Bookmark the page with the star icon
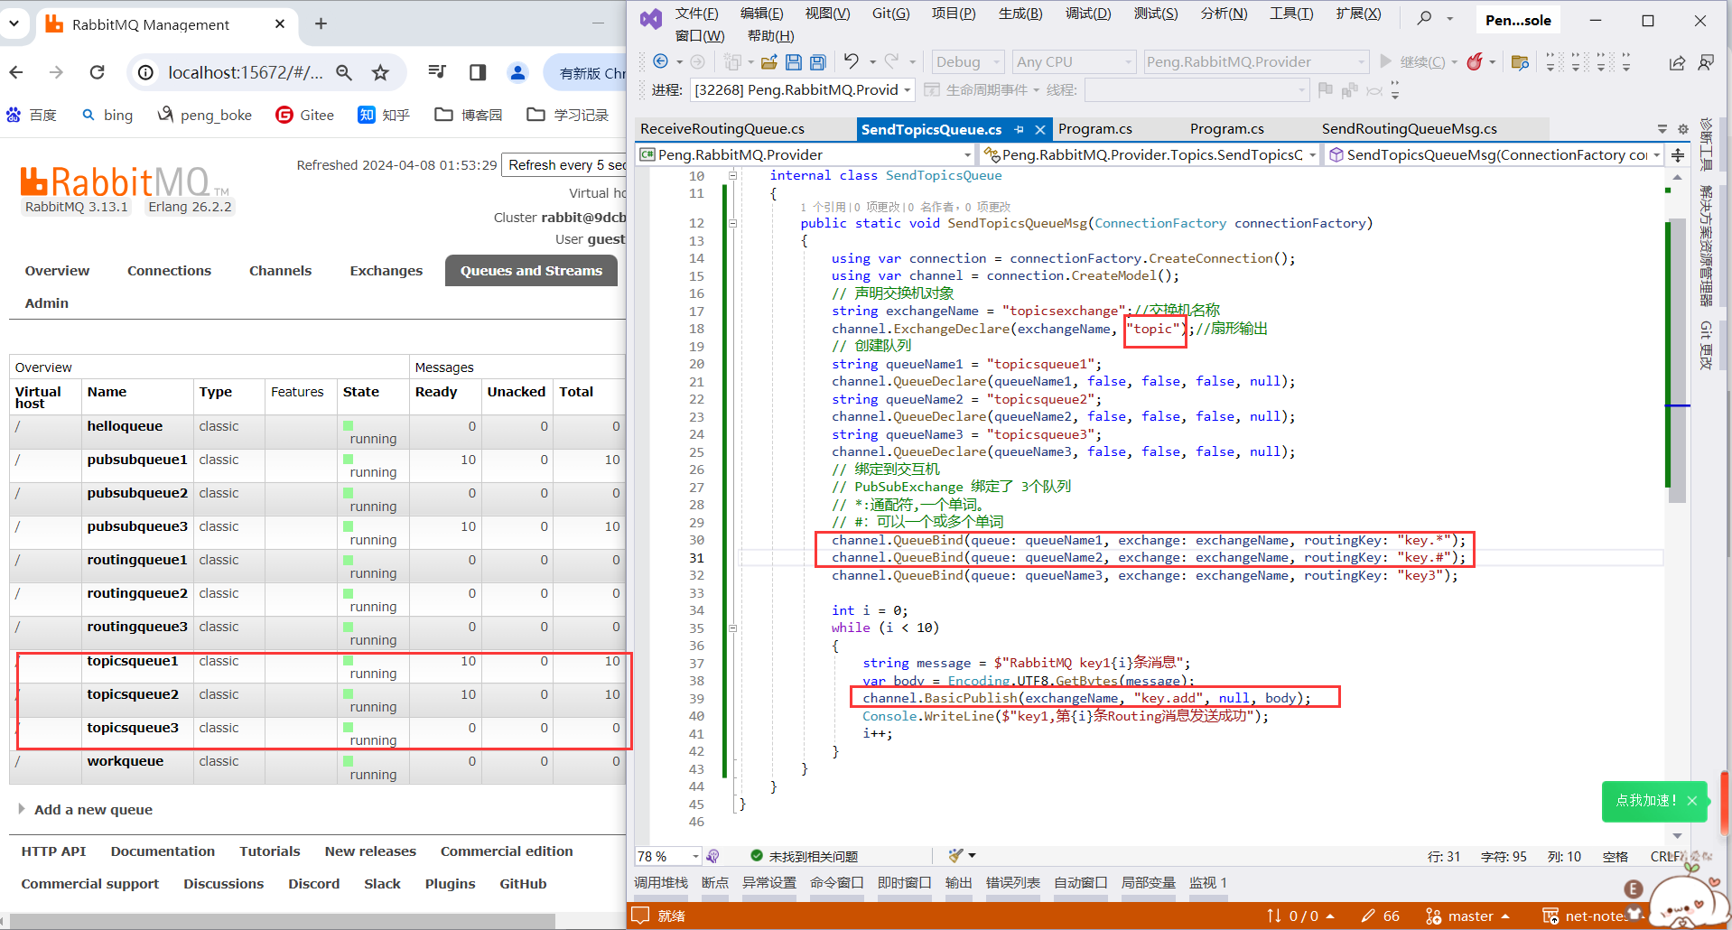Screen dimensions: 1732x930 (380, 72)
